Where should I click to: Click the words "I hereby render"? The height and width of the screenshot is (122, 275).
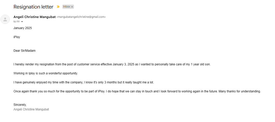[24, 64]
